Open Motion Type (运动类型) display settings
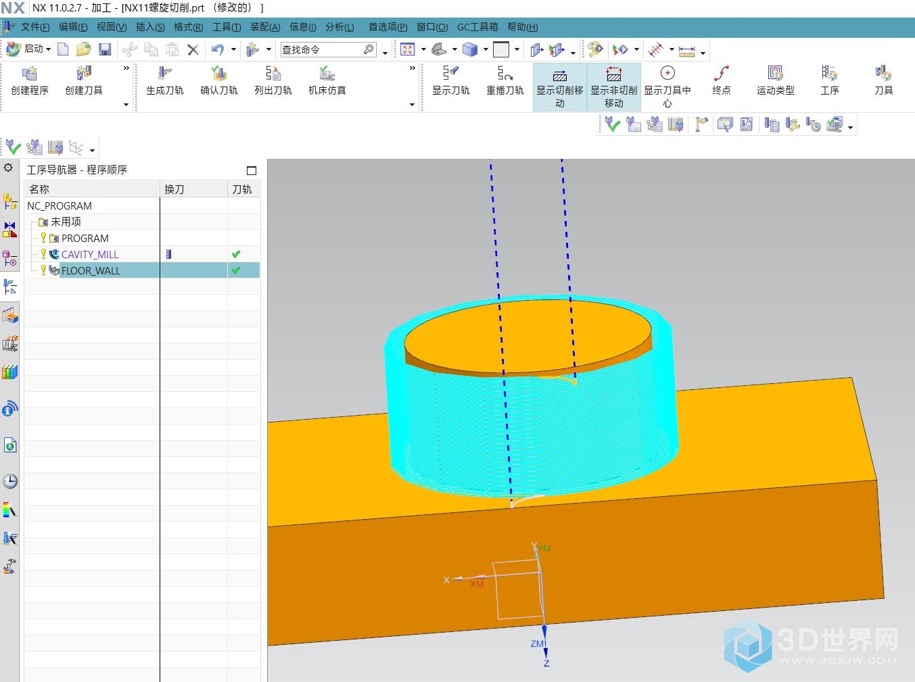 click(x=776, y=80)
